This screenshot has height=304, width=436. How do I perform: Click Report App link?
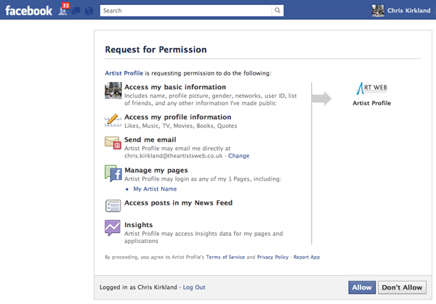point(307,257)
